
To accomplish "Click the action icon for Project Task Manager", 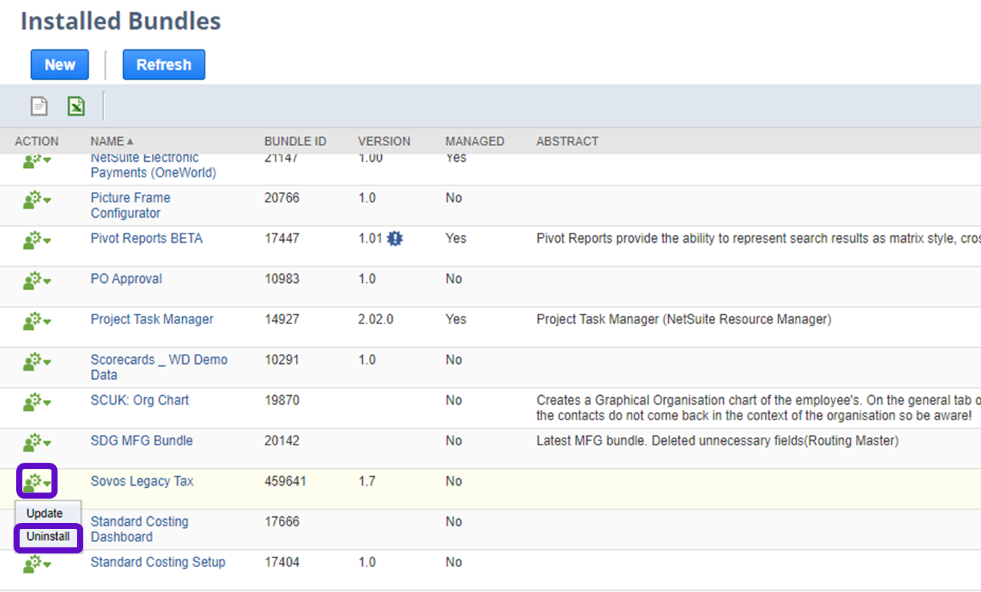I will click(x=37, y=321).
